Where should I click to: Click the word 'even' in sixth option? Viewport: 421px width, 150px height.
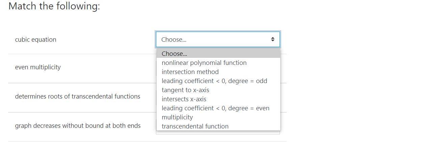tap(263, 108)
